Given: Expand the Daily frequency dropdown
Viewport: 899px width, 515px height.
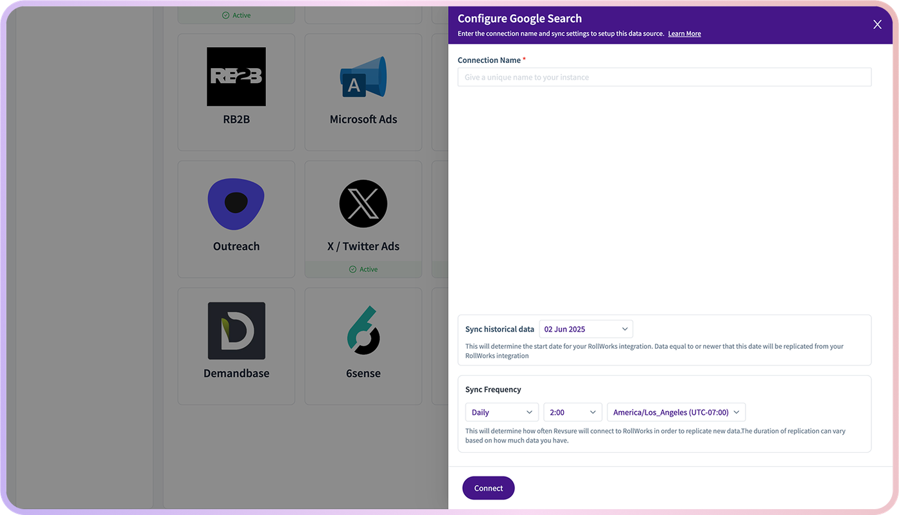Looking at the screenshot, I should click(502, 412).
